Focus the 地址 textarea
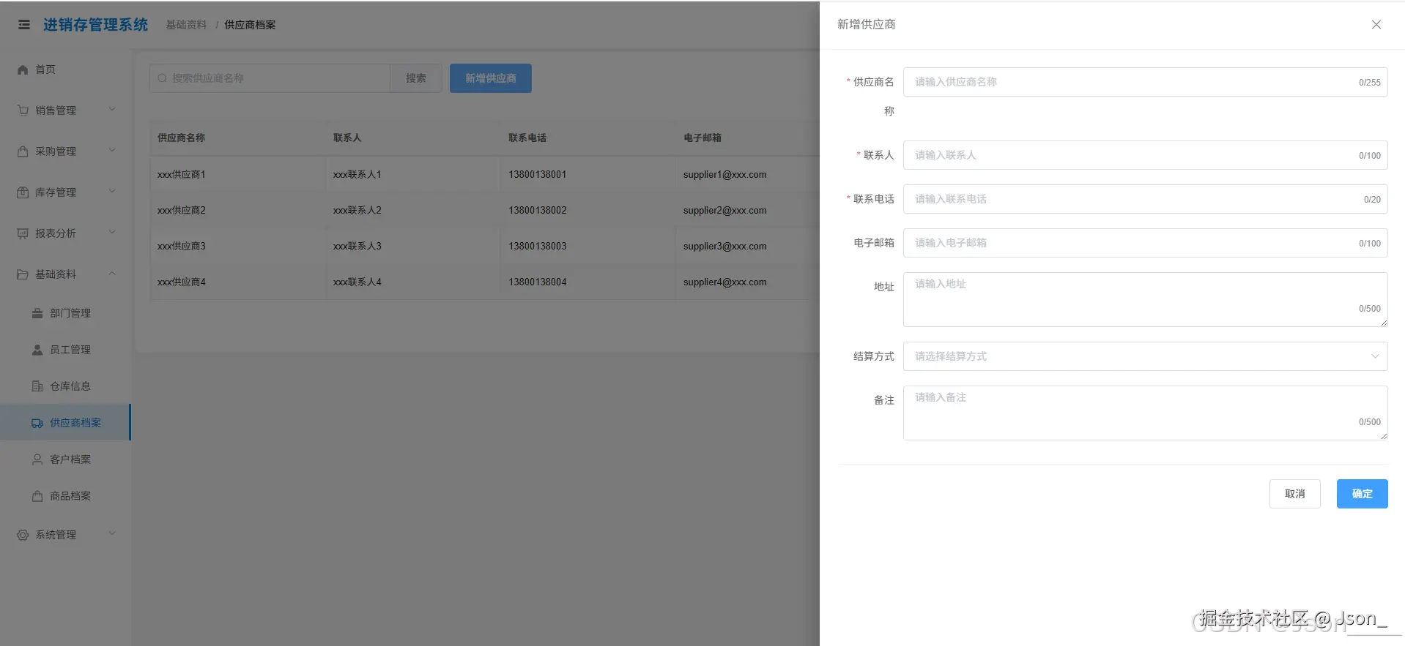The image size is (1405, 646). coord(1145,299)
